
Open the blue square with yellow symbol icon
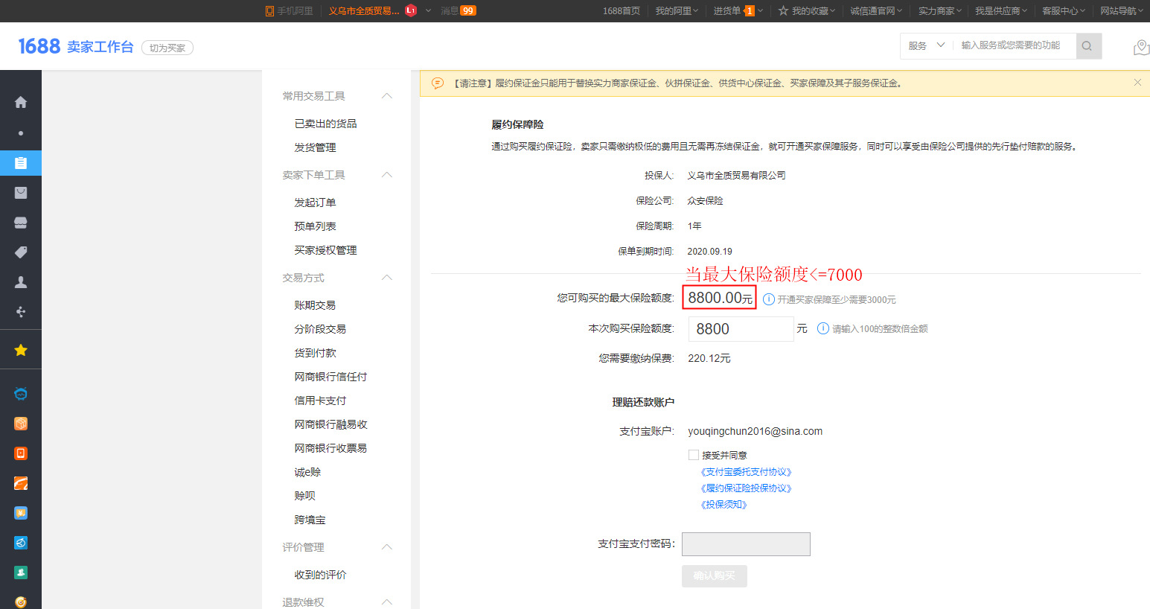pyautogui.click(x=21, y=513)
